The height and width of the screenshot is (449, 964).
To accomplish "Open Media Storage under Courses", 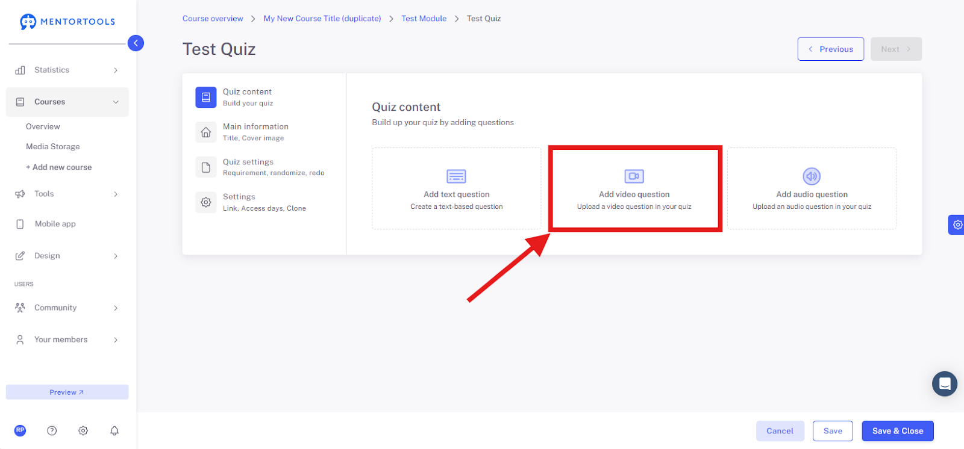I will [53, 146].
